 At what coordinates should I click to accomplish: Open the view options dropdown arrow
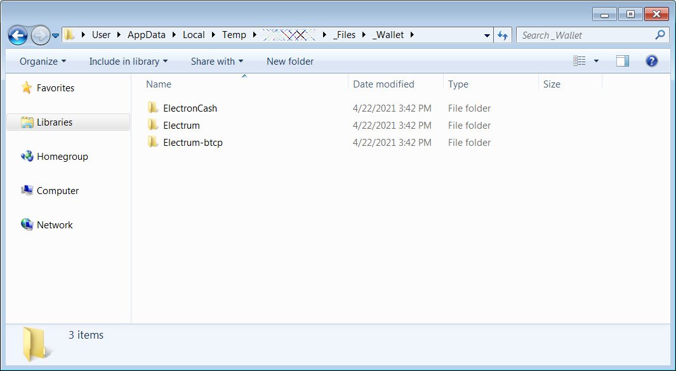pyautogui.click(x=596, y=61)
